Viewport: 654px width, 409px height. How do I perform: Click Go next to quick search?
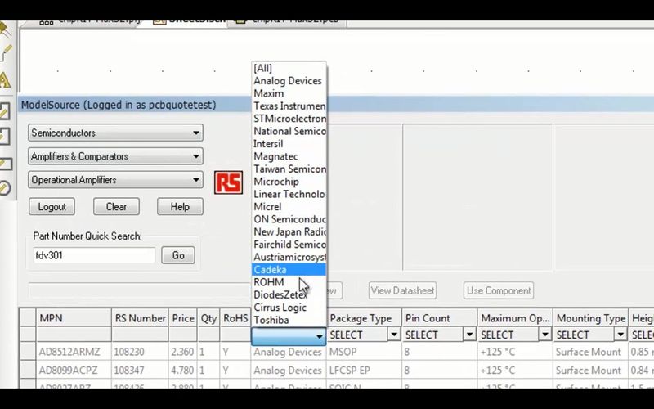pos(178,255)
